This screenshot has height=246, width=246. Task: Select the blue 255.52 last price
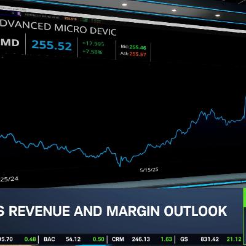(x=52, y=45)
